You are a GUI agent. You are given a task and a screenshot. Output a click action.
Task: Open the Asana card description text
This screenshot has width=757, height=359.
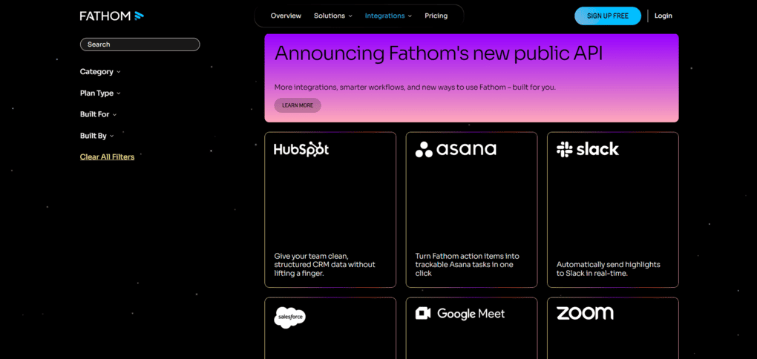(468, 265)
